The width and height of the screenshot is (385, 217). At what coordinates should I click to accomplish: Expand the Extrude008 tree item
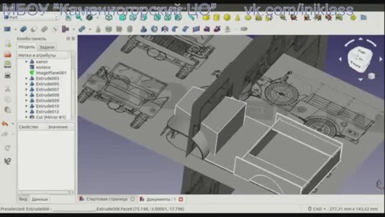(x=26, y=95)
